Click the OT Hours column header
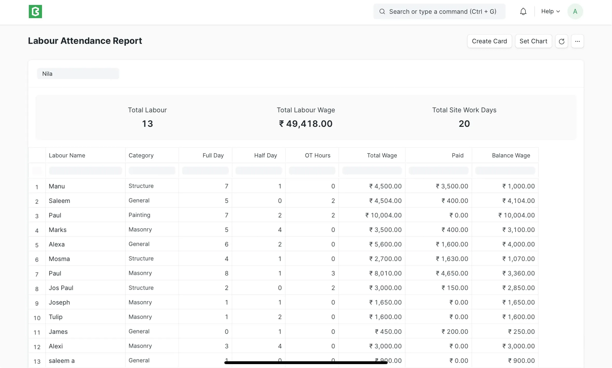 click(x=317, y=155)
